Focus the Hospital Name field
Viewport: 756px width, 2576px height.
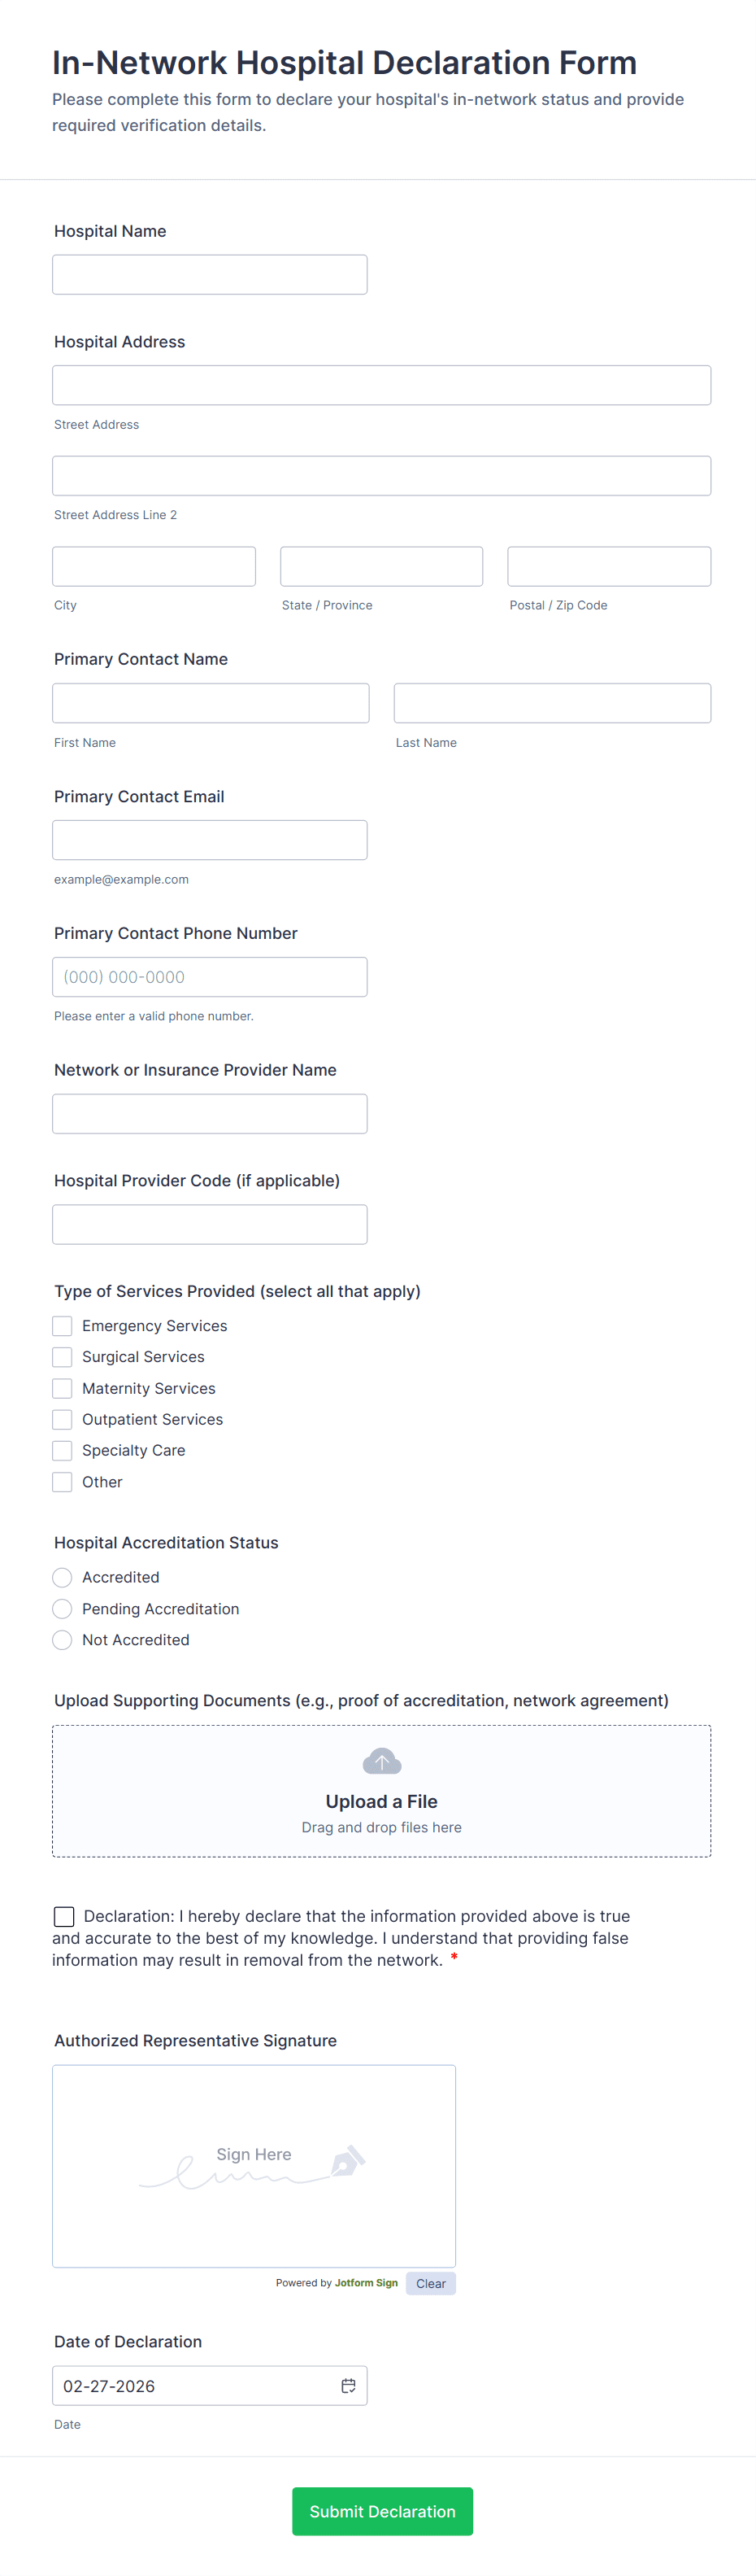(210, 275)
